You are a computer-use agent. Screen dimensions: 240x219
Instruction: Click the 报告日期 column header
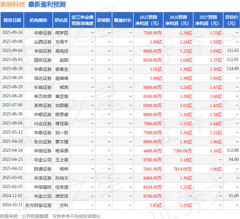pyautogui.click(x=12, y=20)
